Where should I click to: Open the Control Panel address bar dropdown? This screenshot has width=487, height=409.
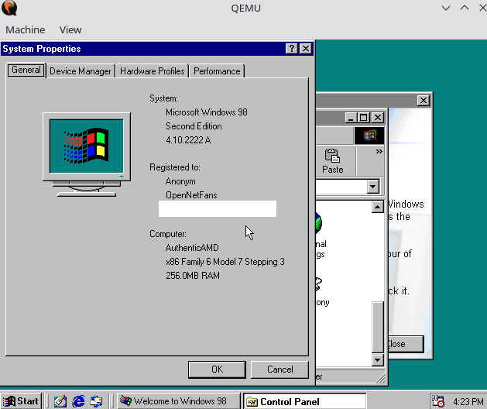tap(372, 187)
